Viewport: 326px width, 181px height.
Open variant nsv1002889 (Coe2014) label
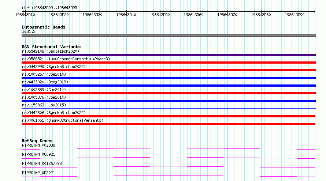(x=44, y=90)
